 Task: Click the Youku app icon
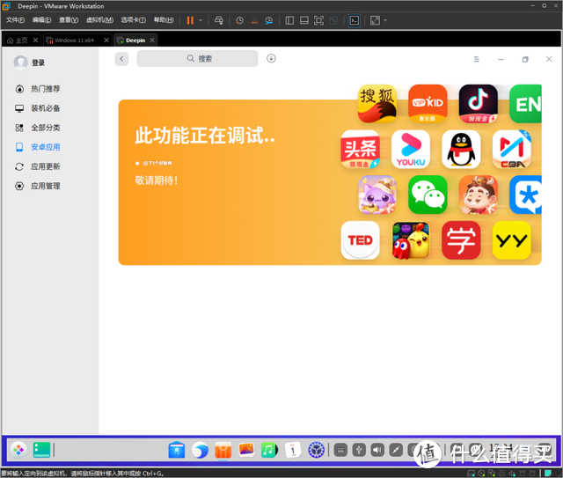coord(411,149)
